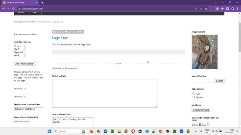Open the Blogs navigation menu item
The image size is (241, 135).
[x=35, y=13]
